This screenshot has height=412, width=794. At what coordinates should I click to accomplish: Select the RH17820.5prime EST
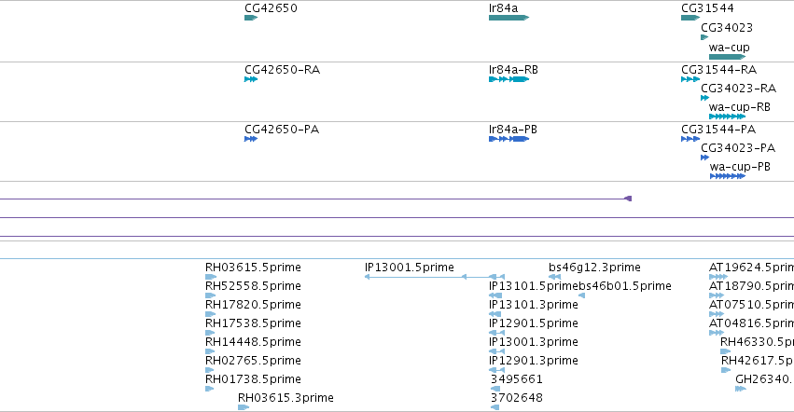[211, 314]
